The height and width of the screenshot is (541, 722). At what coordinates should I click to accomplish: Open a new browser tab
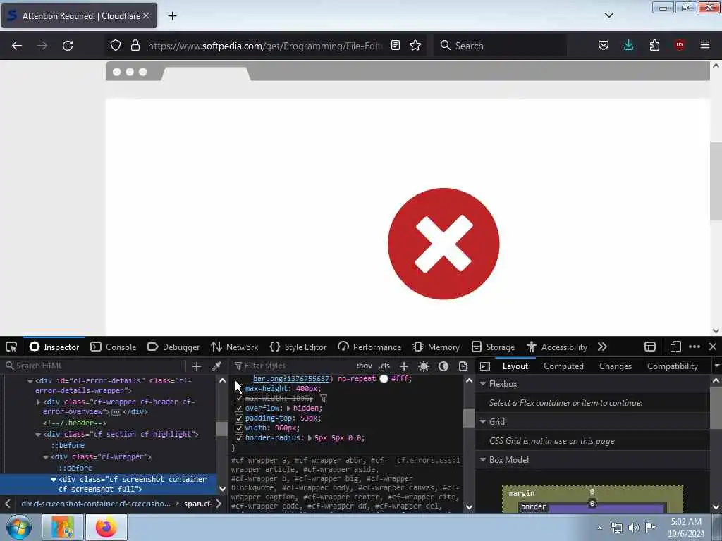pyautogui.click(x=172, y=16)
